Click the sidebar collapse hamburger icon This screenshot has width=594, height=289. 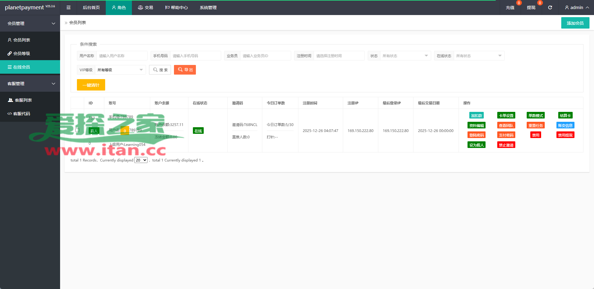pyautogui.click(x=69, y=8)
